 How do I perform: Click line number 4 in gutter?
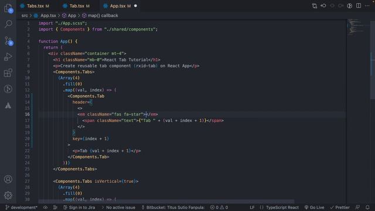(28, 42)
